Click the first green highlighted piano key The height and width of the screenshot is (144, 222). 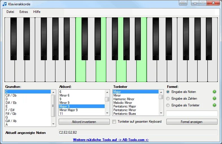pos(81,70)
